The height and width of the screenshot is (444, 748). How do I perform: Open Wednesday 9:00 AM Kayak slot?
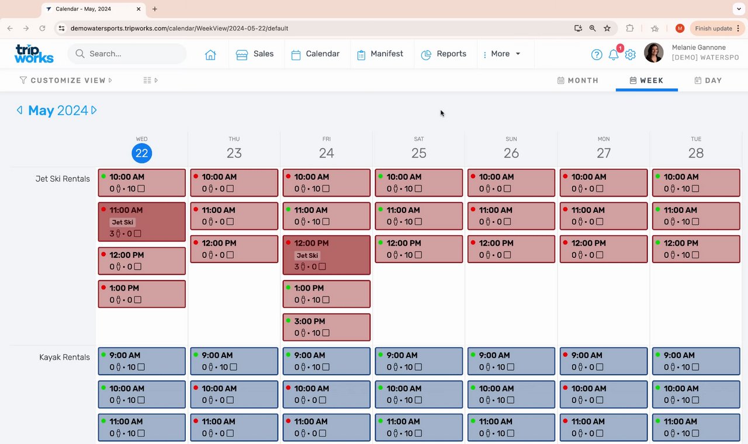142,361
